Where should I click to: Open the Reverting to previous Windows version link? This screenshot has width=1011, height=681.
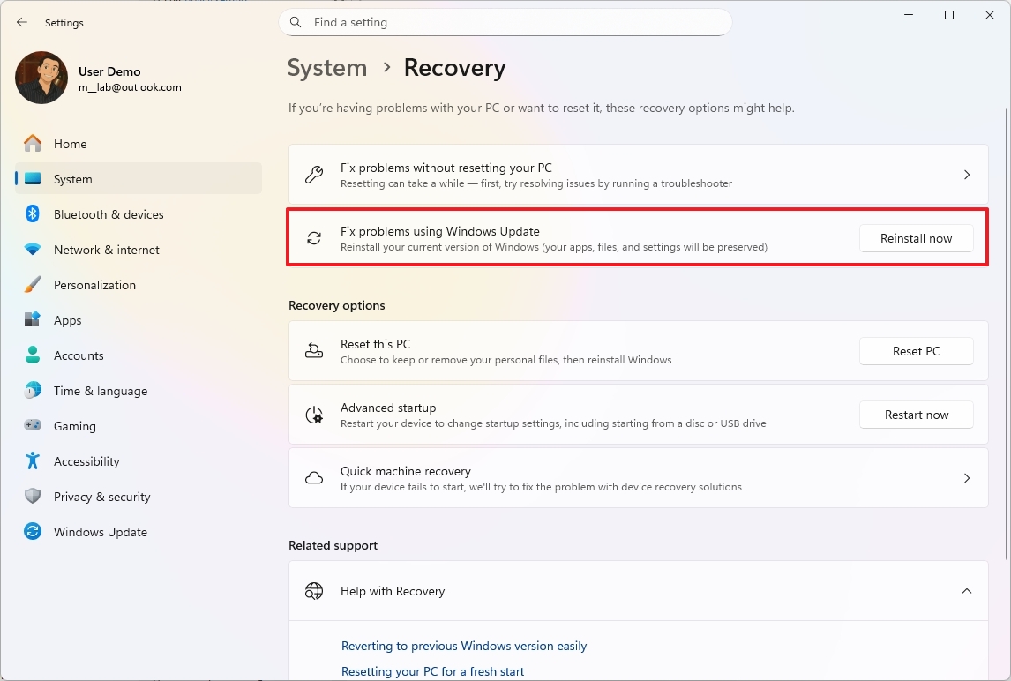coord(464,646)
